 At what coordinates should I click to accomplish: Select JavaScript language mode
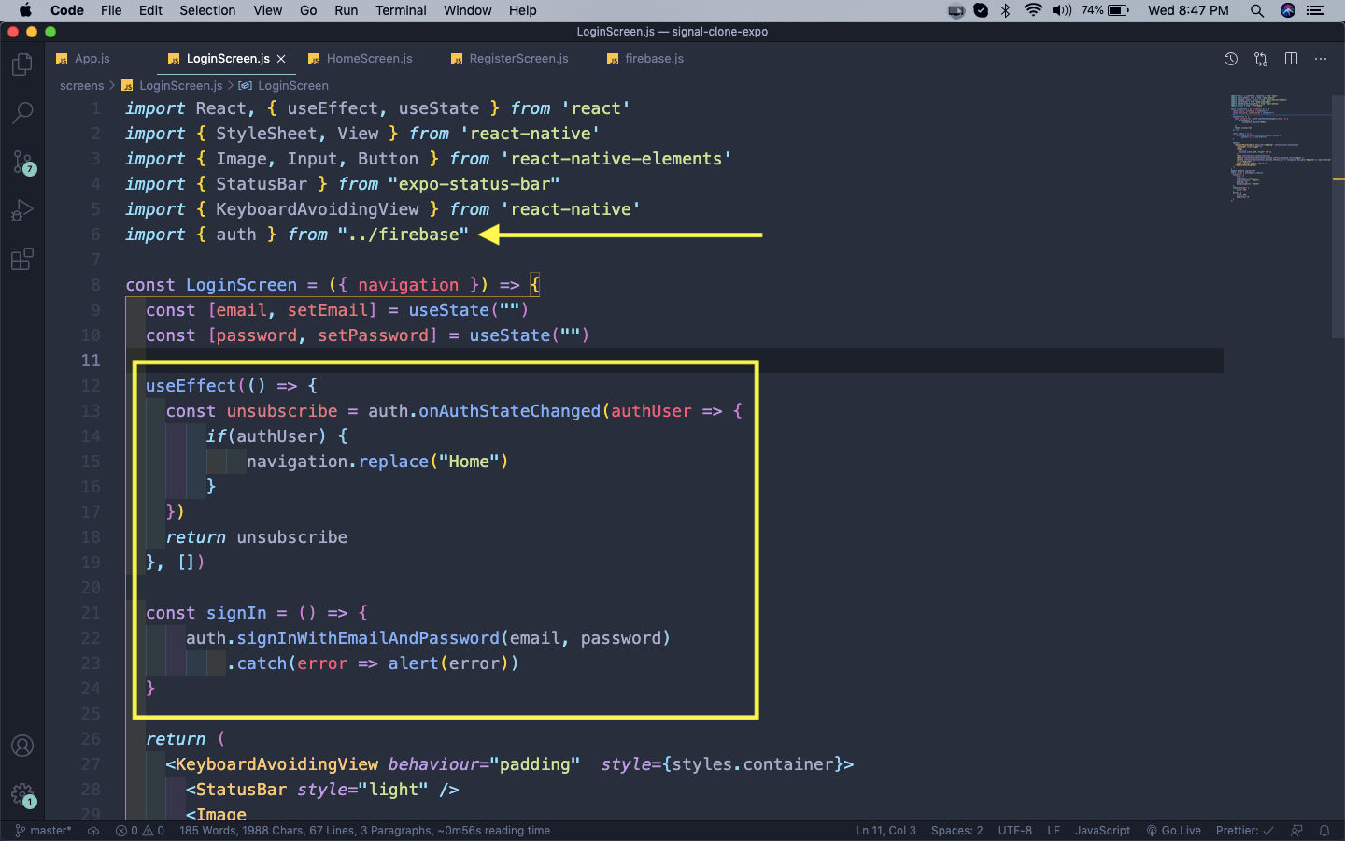[x=1102, y=831]
